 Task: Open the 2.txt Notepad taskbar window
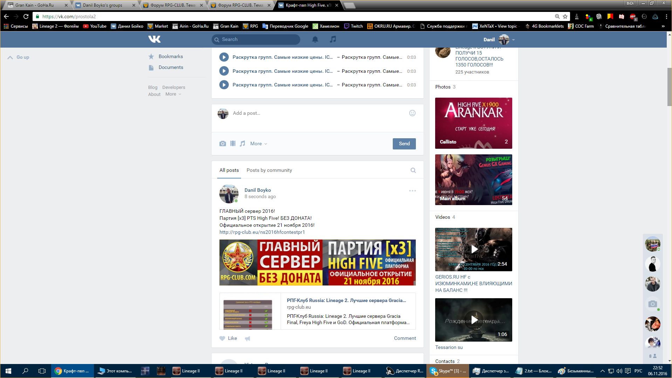tap(533, 371)
